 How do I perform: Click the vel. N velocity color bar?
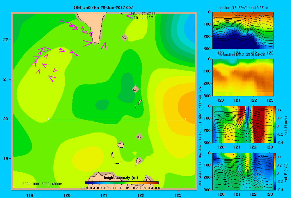click(275, 124)
